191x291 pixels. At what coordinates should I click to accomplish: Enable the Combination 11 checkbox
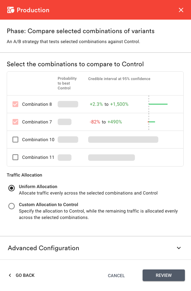coord(15,157)
